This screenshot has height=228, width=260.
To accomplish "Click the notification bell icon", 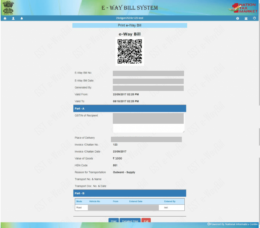I will (x=21, y=18).
